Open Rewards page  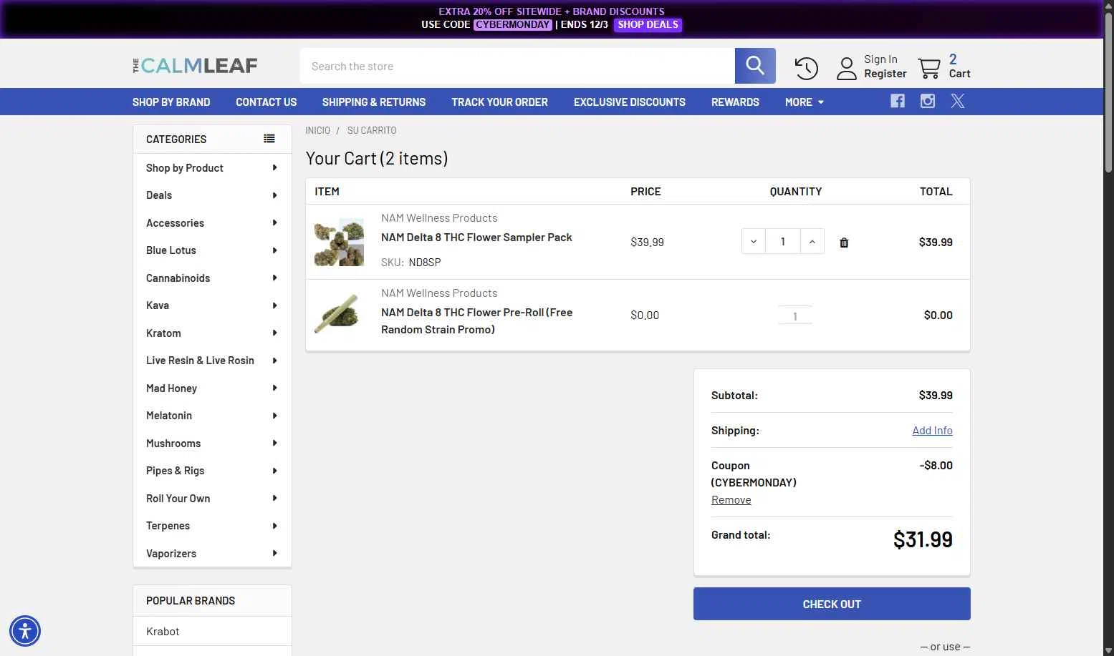point(735,102)
